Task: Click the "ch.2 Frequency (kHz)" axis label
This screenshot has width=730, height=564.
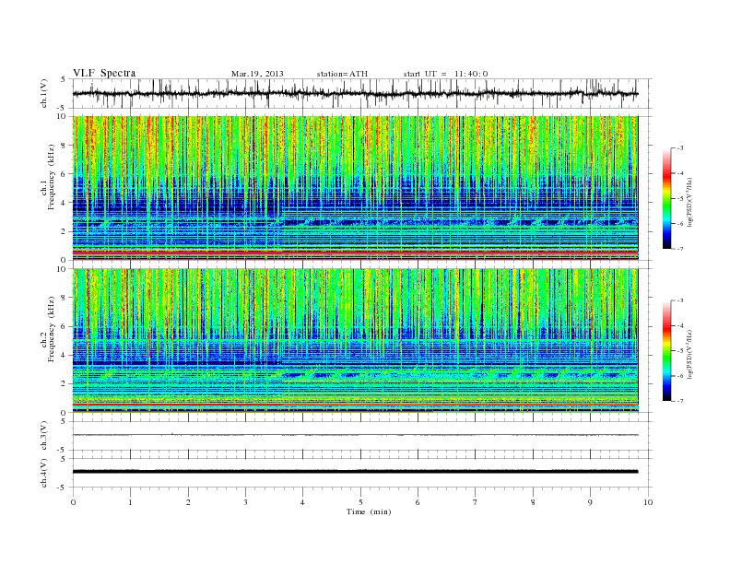Action: (x=48, y=328)
